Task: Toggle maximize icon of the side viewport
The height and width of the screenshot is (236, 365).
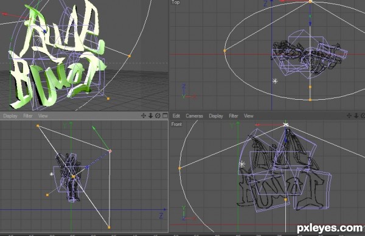Action: point(165,116)
